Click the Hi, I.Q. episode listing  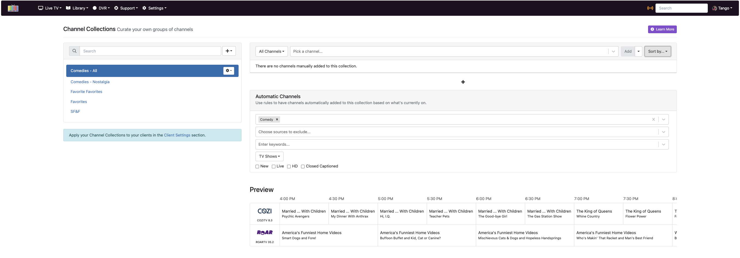click(x=402, y=214)
